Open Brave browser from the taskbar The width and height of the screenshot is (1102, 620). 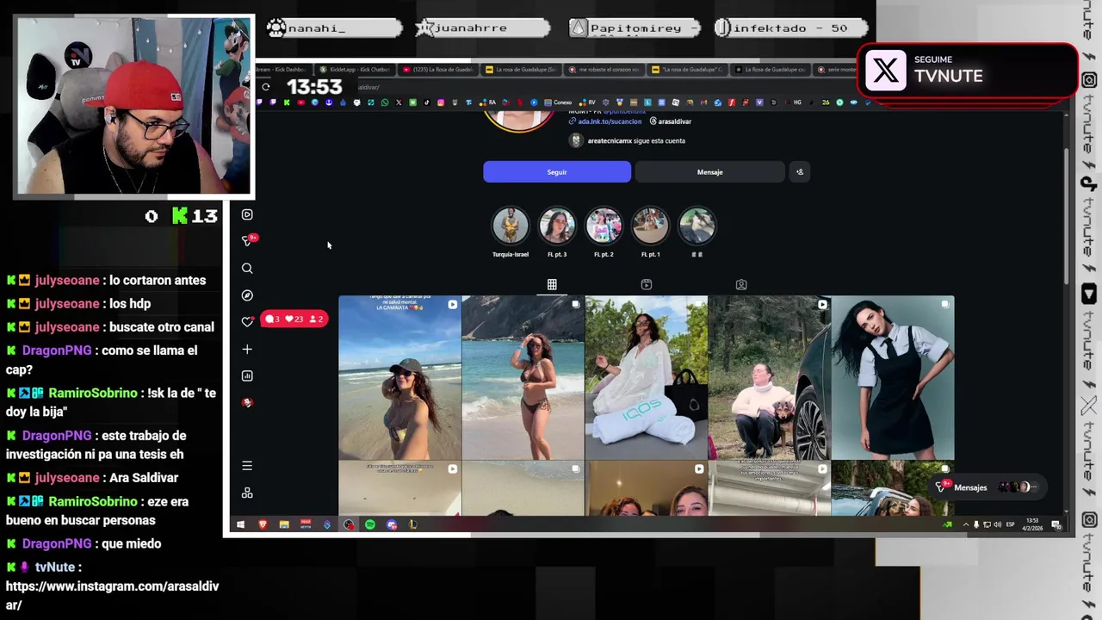tap(263, 524)
